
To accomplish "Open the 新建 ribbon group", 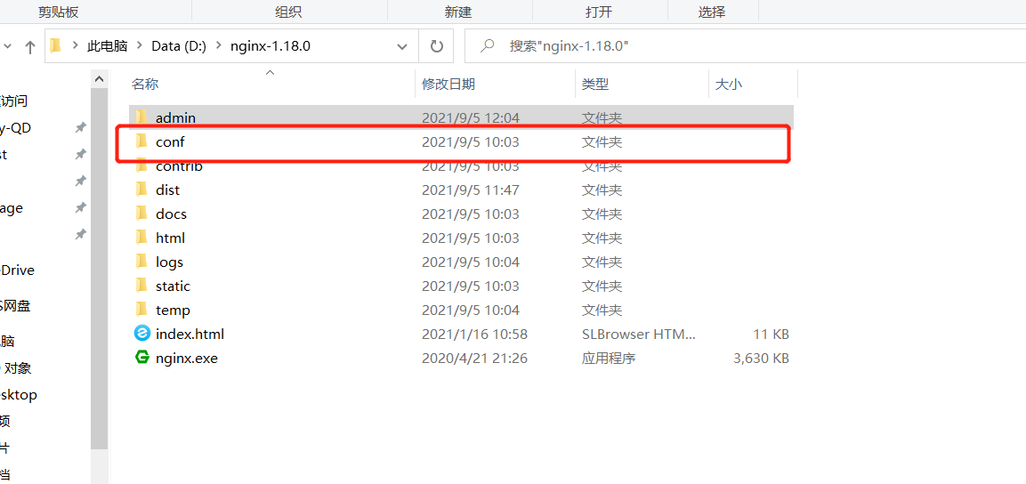I will point(458,12).
